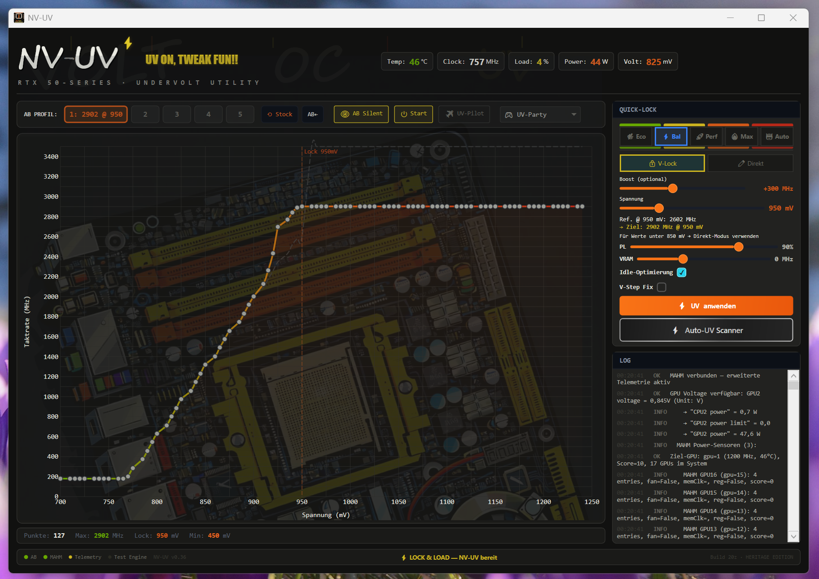Click the Punkte: 127 stat
The width and height of the screenshot is (819, 579).
(44, 535)
